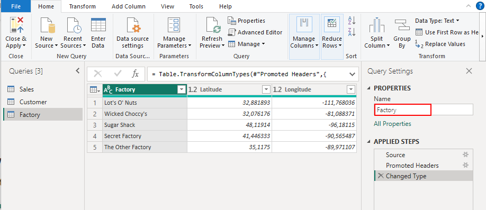
Task: Open query Properties in ribbon
Action: pos(247,21)
